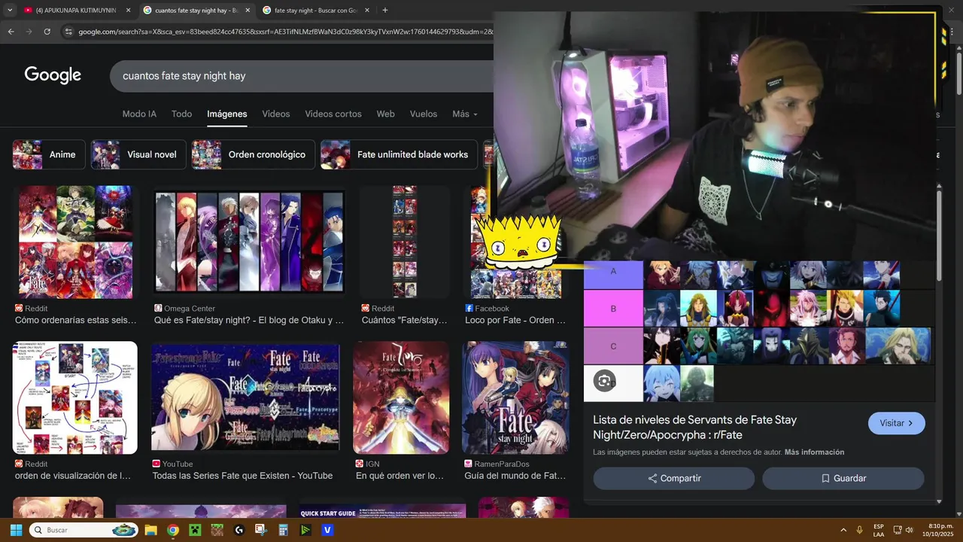Screen dimensions: 963x542
Task: Go to Google home via logo
Action: coord(53,75)
